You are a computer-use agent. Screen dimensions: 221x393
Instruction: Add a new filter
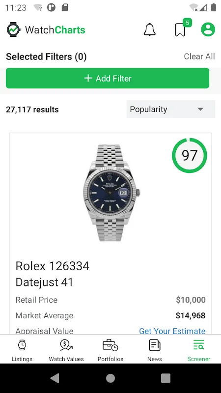pyautogui.click(x=108, y=78)
